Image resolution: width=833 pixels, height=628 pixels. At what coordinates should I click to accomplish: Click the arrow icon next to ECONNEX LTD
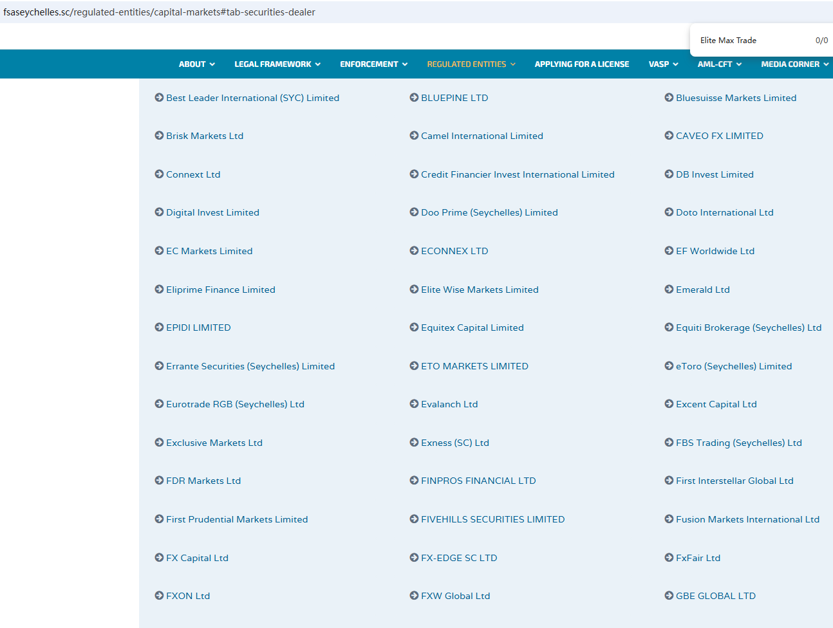tap(414, 251)
